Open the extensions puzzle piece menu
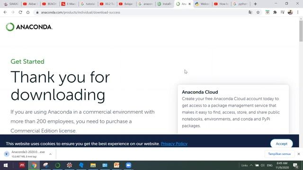The image size is (303, 170). 275,12
